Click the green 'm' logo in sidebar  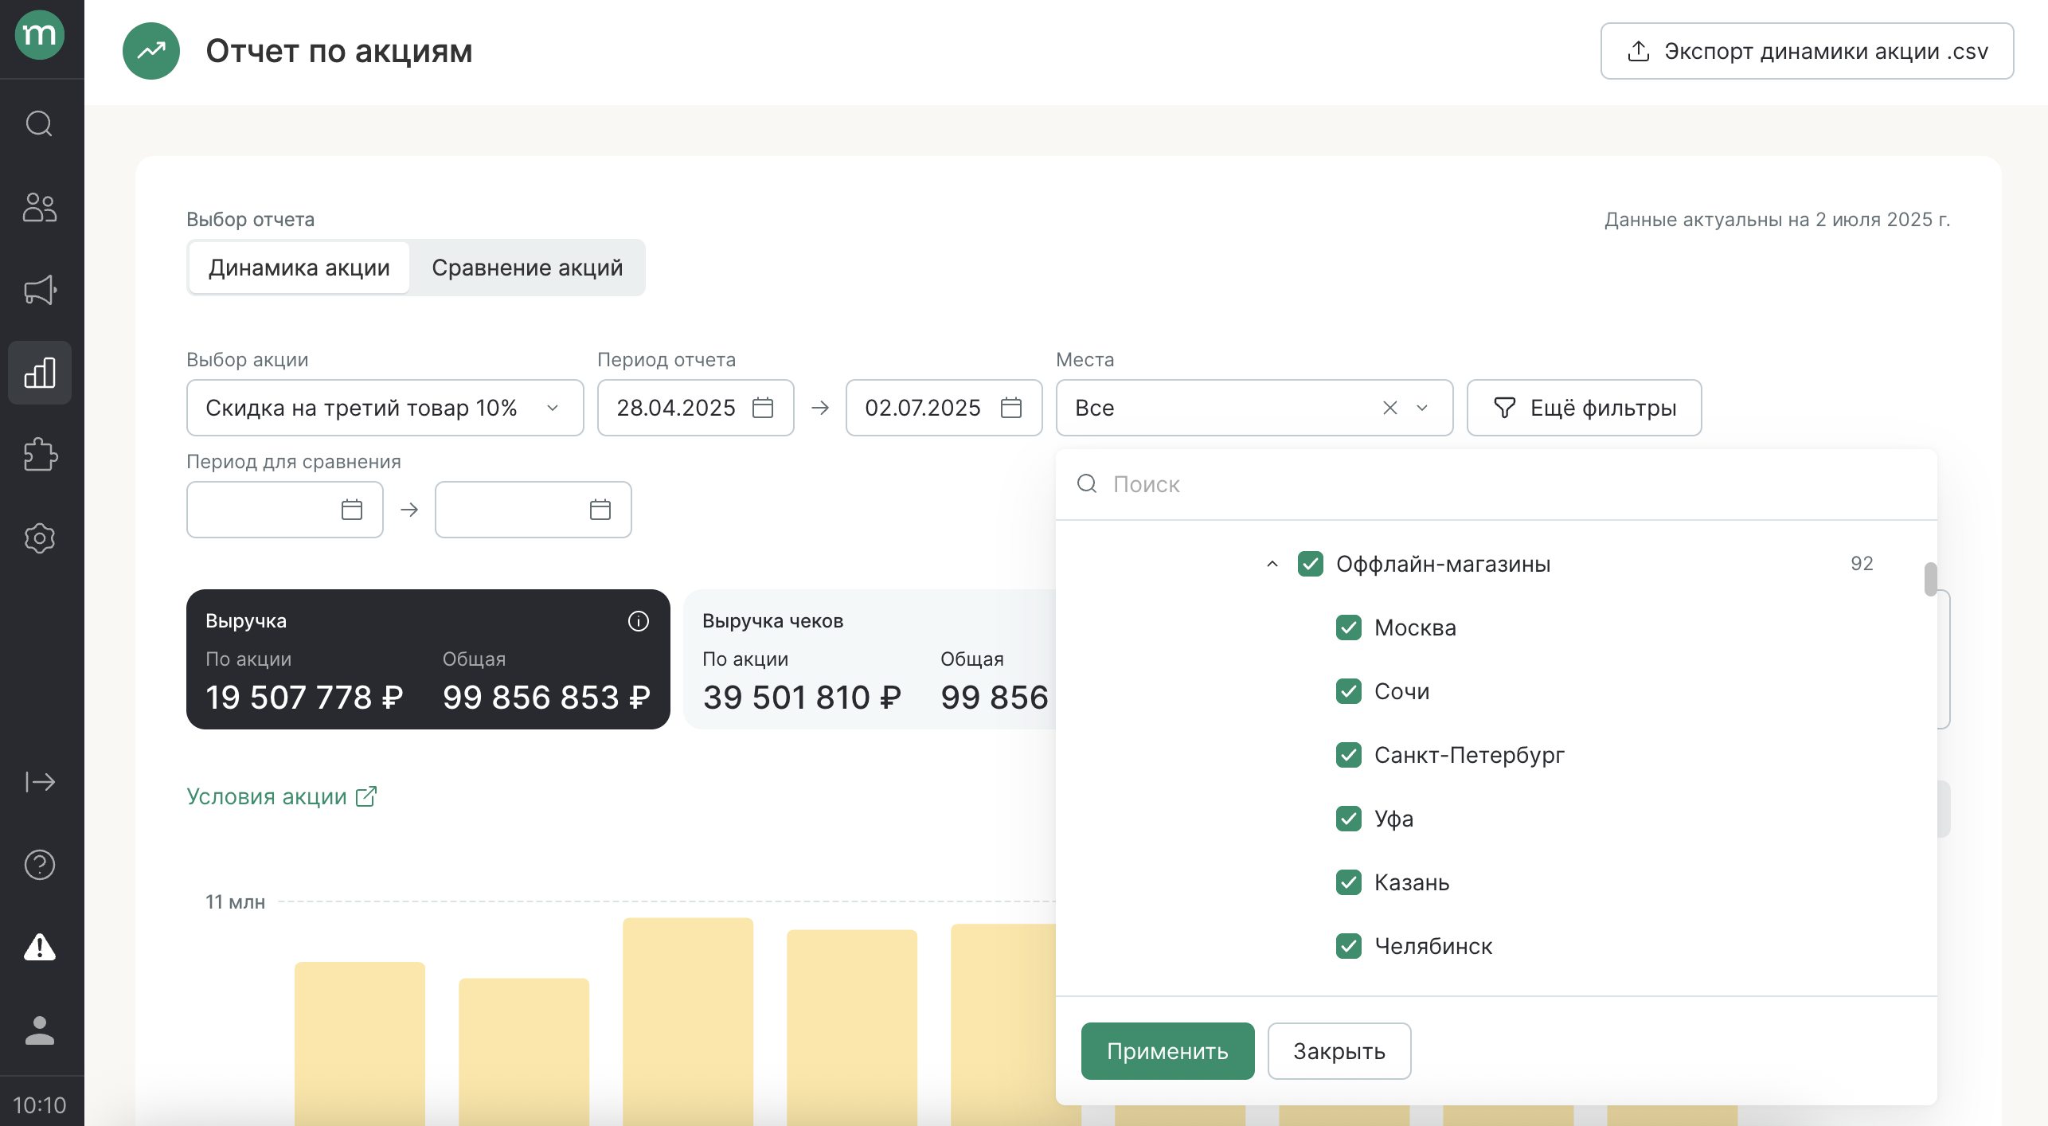(40, 35)
